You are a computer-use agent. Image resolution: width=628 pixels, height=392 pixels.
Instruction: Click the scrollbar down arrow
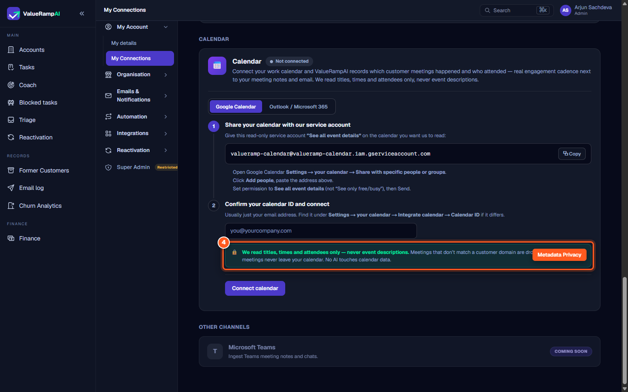coord(625,389)
